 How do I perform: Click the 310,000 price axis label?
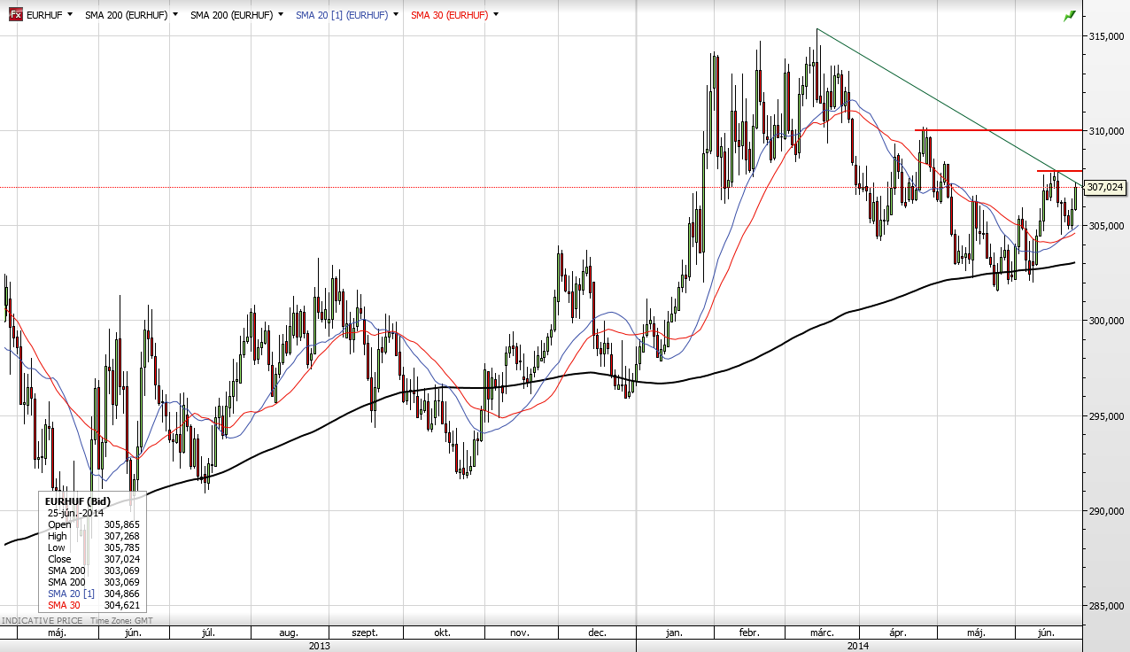click(x=1107, y=131)
